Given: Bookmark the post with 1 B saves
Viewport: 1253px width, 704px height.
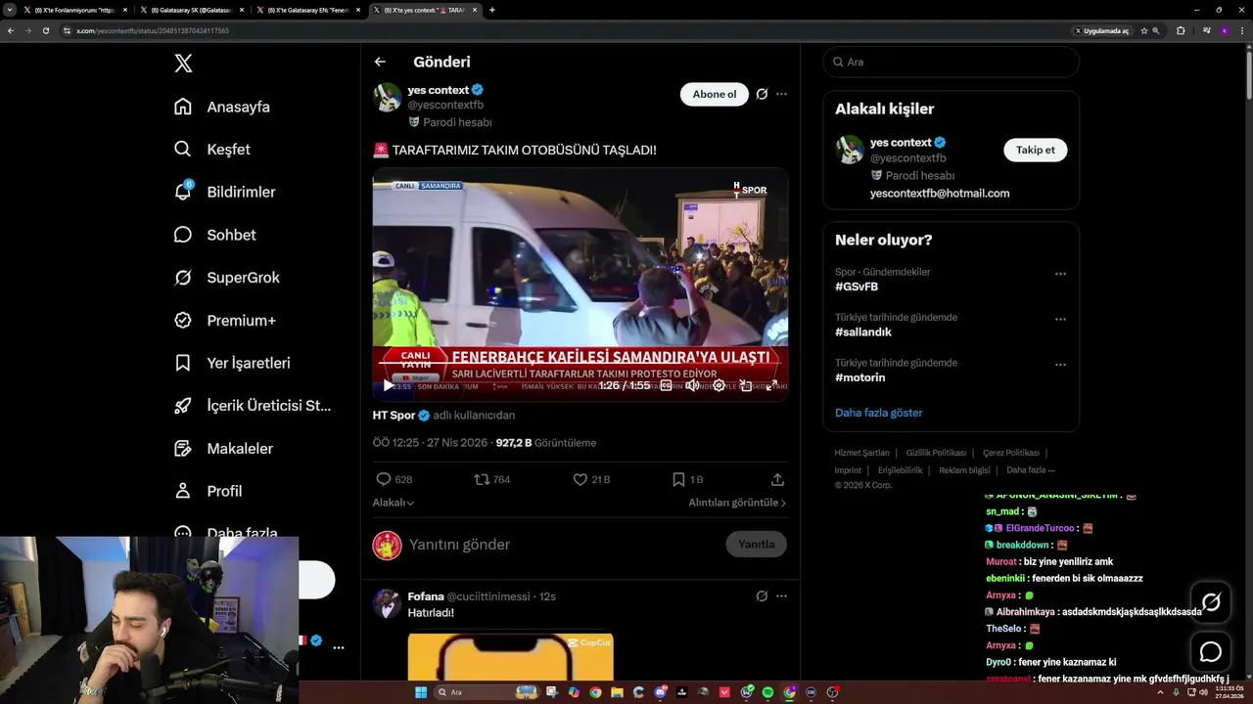Looking at the screenshot, I should coord(678,479).
